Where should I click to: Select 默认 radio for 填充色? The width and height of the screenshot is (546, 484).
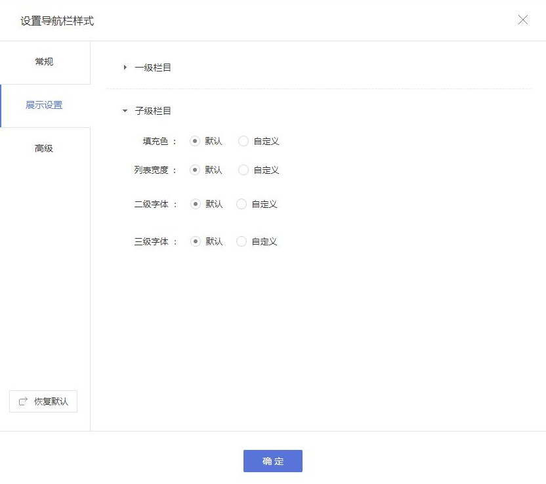(x=195, y=140)
